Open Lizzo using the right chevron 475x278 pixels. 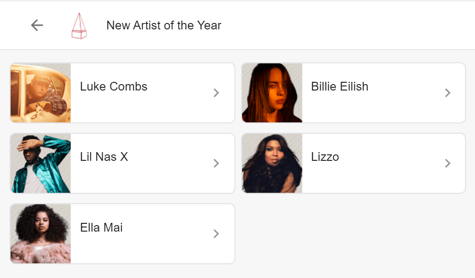tap(447, 163)
